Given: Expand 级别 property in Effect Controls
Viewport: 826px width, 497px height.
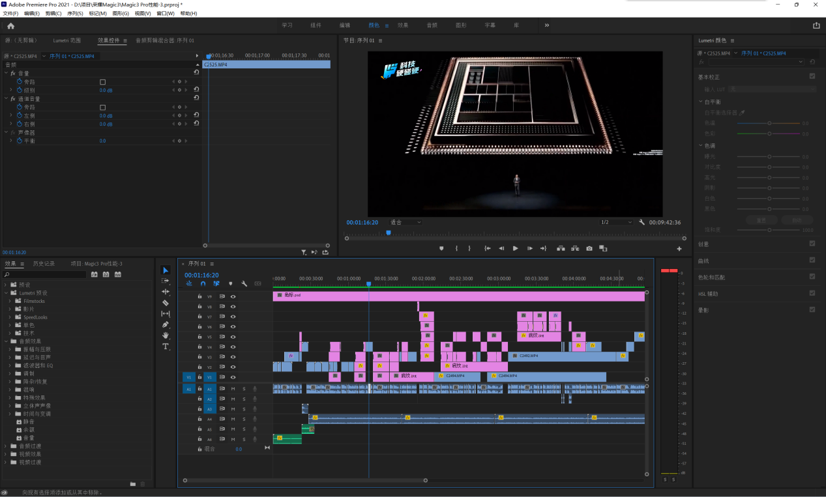Looking at the screenshot, I should pyautogui.click(x=11, y=90).
